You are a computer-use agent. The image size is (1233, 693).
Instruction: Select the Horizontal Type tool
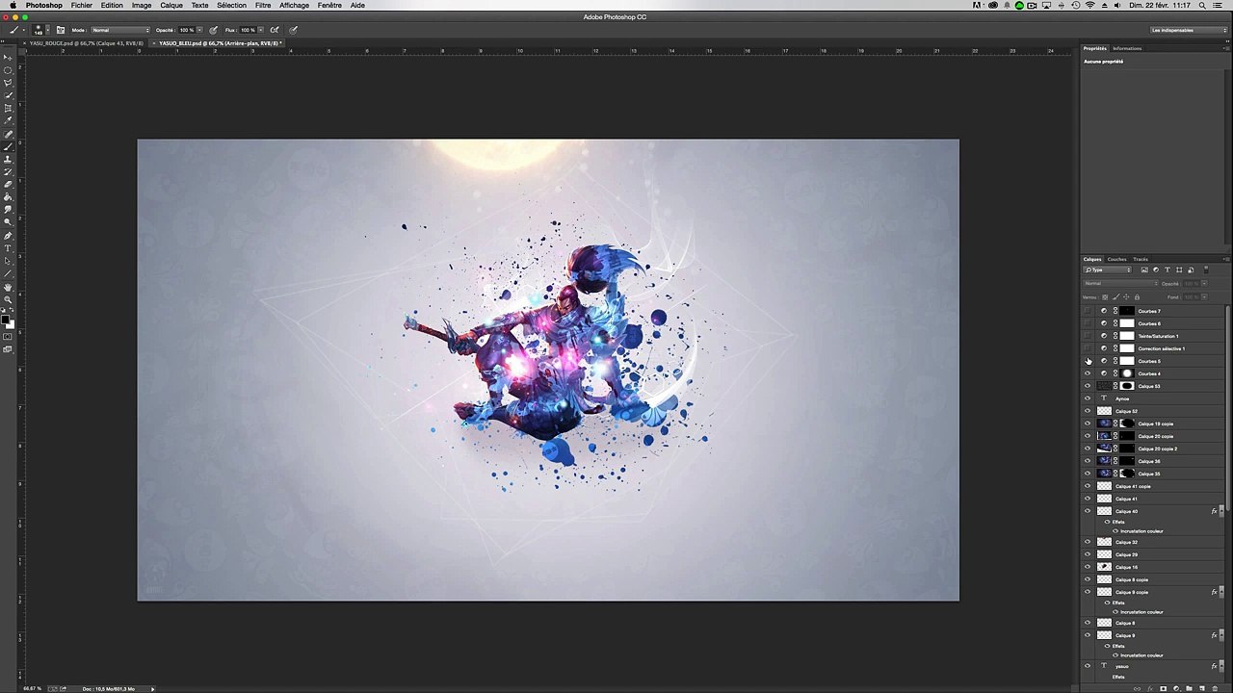click(x=8, y=248)
